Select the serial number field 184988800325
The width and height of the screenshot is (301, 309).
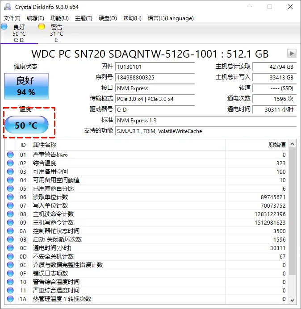(155, 77)
